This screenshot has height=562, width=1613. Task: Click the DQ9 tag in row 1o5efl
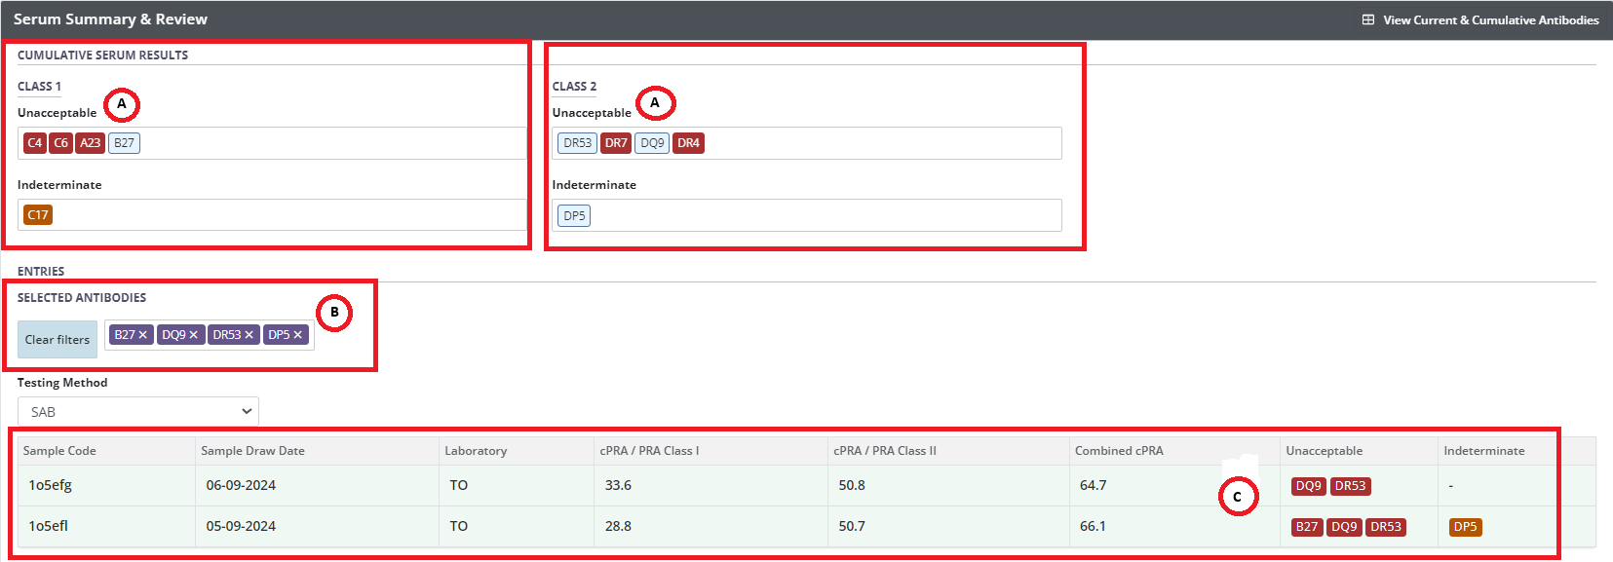(1344, 527)
